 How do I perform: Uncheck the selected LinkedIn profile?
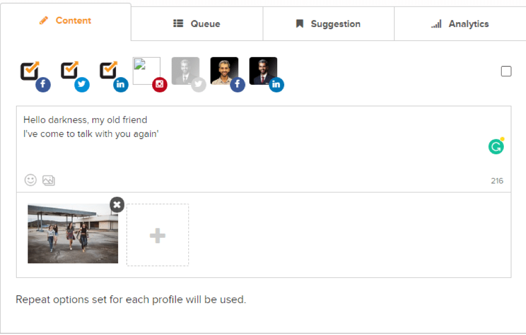(x=109, y=72)
